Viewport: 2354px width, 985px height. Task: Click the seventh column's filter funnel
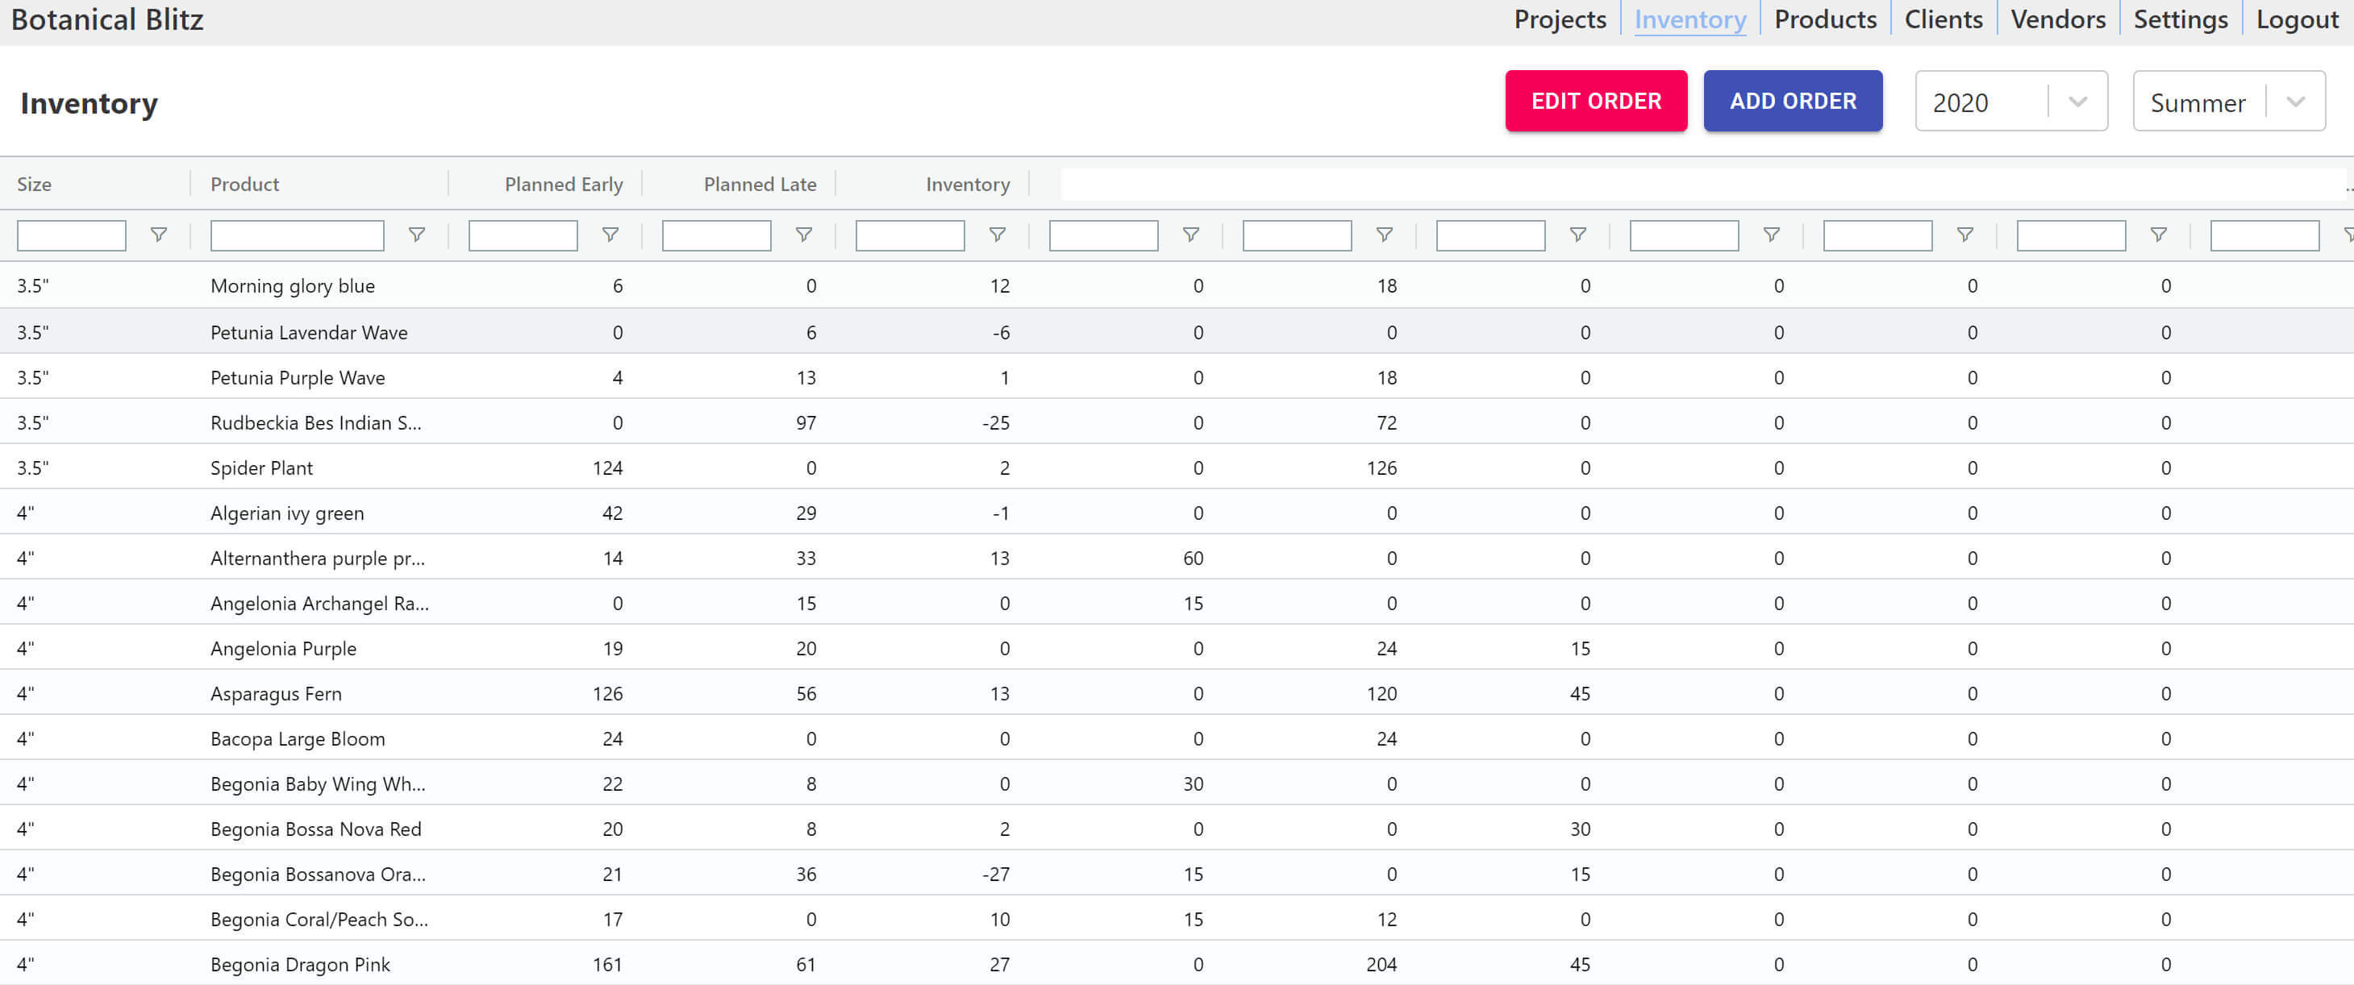(x=1384, y=235)
